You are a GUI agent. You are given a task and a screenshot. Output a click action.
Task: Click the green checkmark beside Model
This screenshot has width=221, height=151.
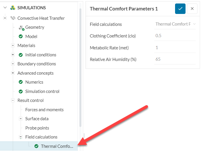[21, 37]
